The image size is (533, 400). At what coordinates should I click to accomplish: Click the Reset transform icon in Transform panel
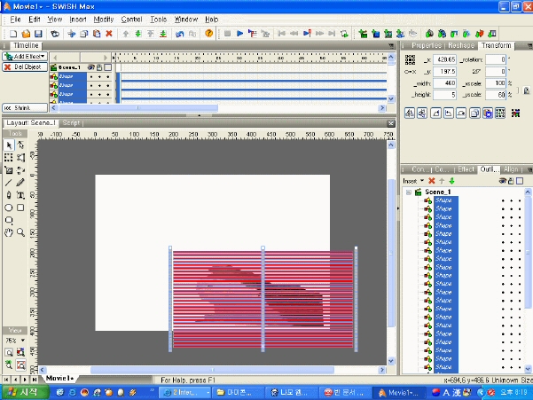click(500, 114)
